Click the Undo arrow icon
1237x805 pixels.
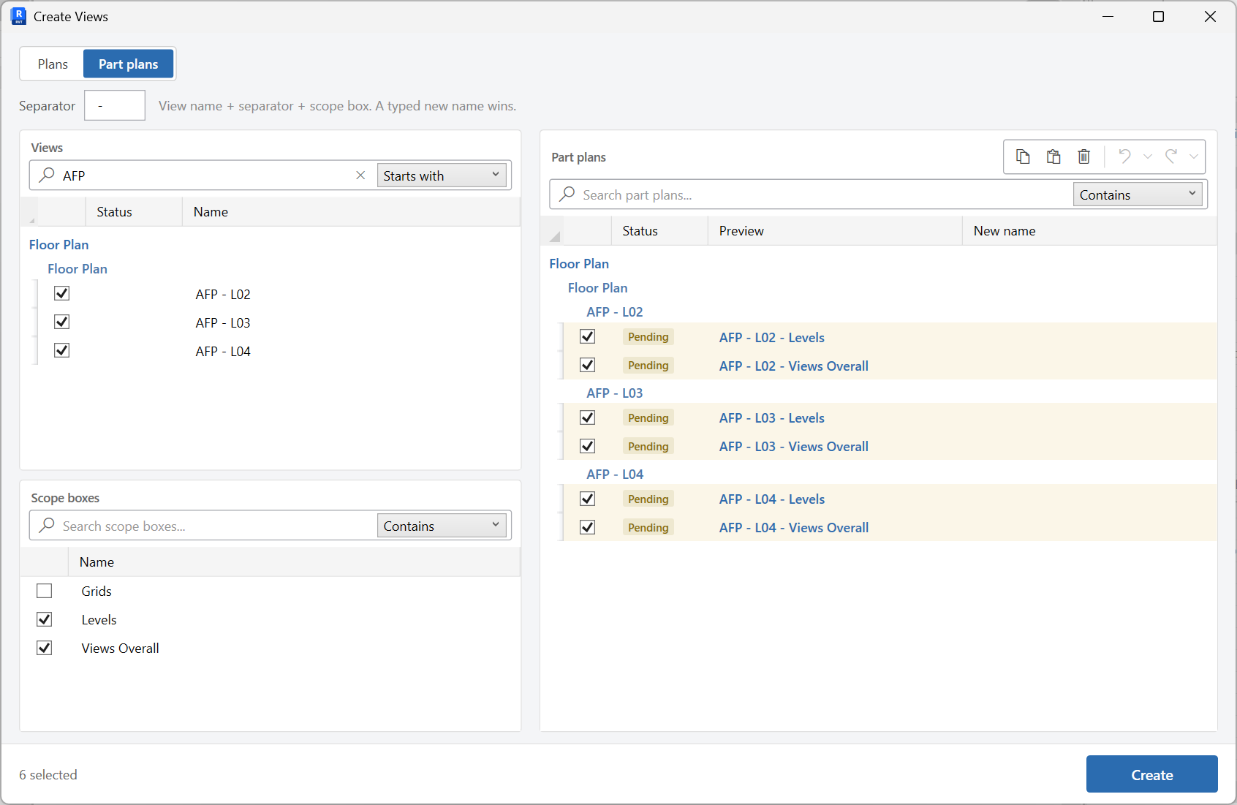pos(1125,156)
